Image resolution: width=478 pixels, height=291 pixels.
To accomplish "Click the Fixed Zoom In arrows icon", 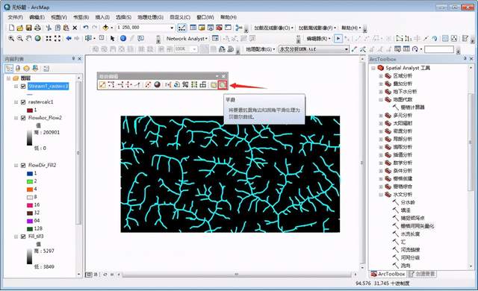I will (x=49, y=38).
